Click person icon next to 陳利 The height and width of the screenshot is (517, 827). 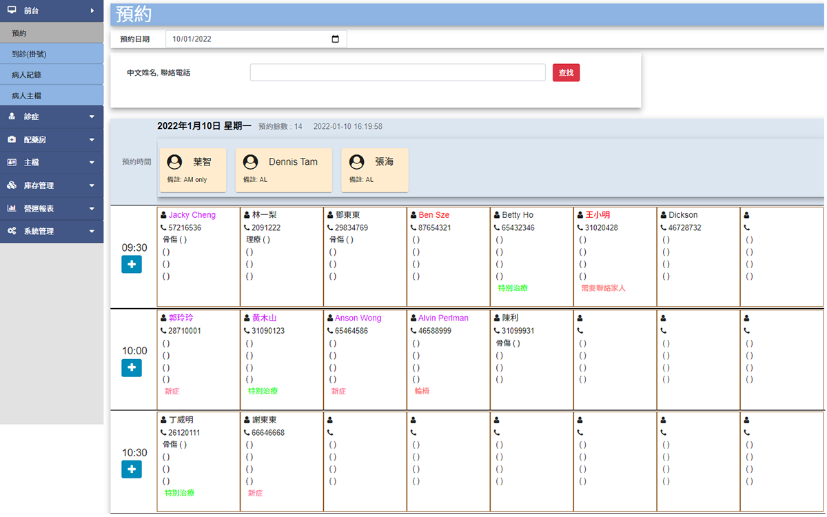[497, 318]
